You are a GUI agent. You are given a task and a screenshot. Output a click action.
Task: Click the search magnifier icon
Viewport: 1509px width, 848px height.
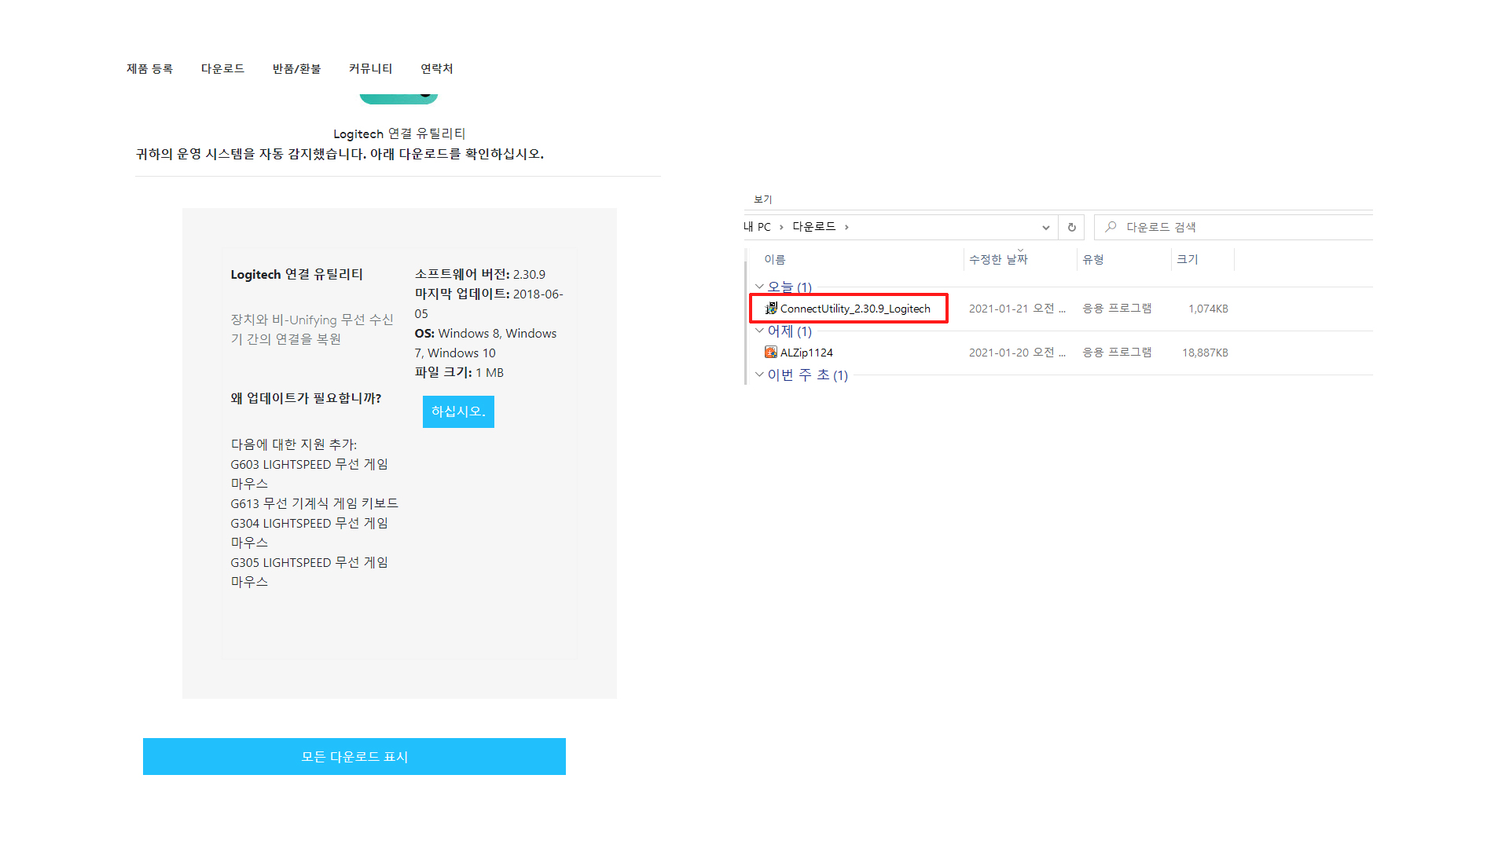(x=1111, y=227)
